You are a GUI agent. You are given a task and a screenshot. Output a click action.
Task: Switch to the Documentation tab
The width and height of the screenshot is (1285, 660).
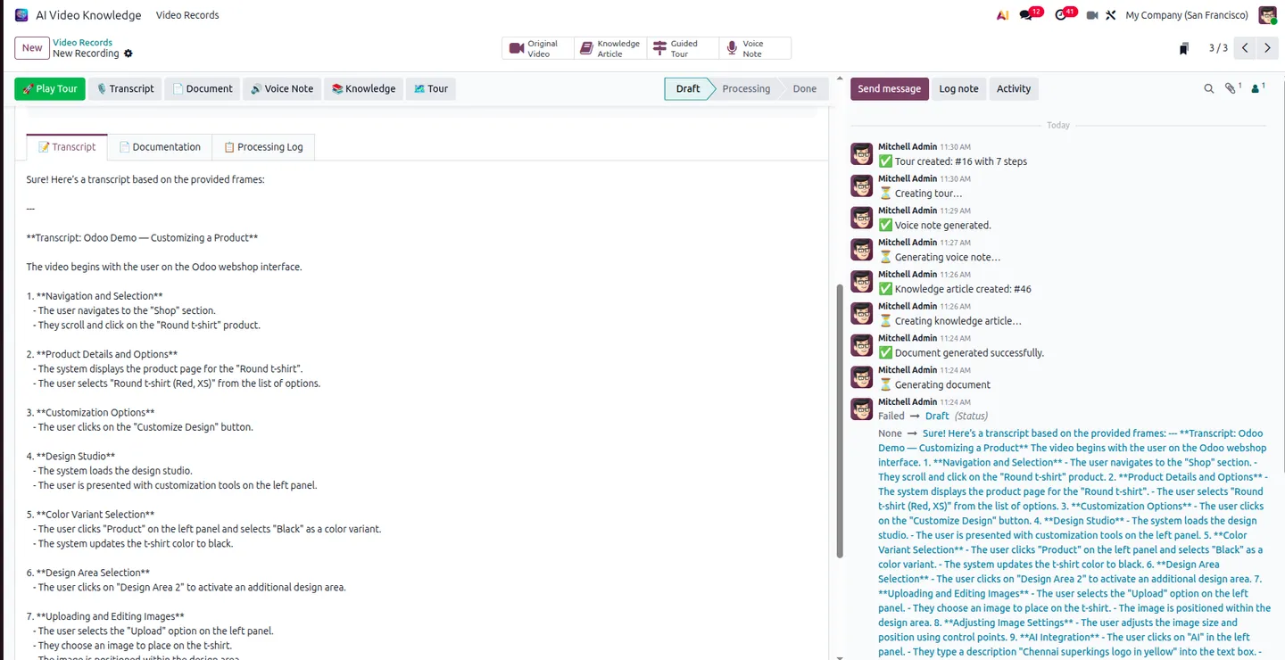pos(160,147)
